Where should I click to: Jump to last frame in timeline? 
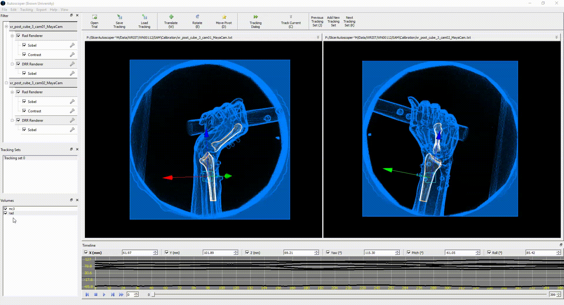point(121,294)
